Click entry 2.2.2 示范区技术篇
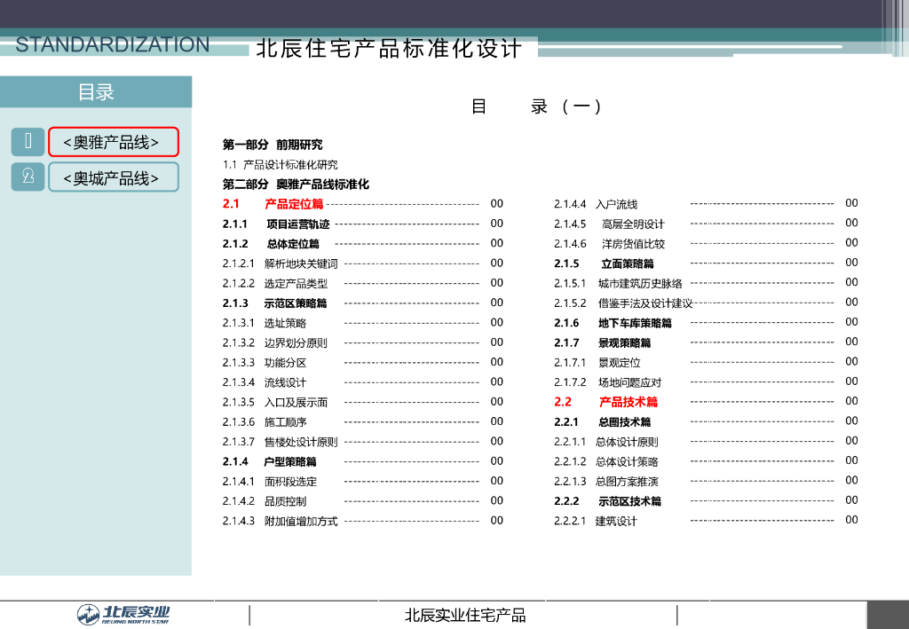Viewport: 909px width, 629px height. (x=607, y=501)
